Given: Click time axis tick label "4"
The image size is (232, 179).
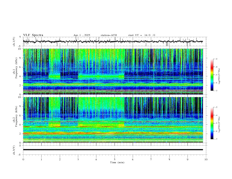Looking at the screenshot, I should coord(96,159).
